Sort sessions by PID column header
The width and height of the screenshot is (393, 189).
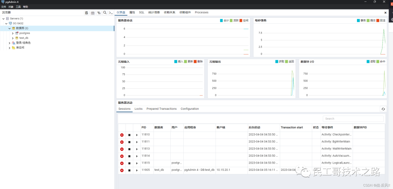coord(144,128)
